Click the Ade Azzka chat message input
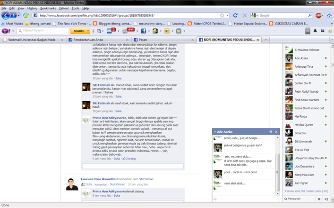334x208 pixels. click(246, 199)
